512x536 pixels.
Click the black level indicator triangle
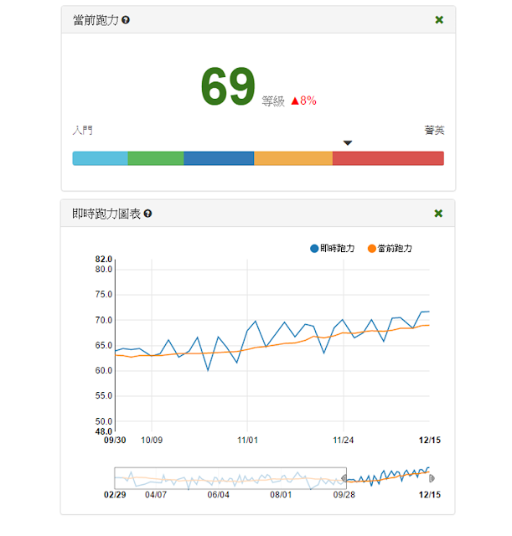point(348,143)
